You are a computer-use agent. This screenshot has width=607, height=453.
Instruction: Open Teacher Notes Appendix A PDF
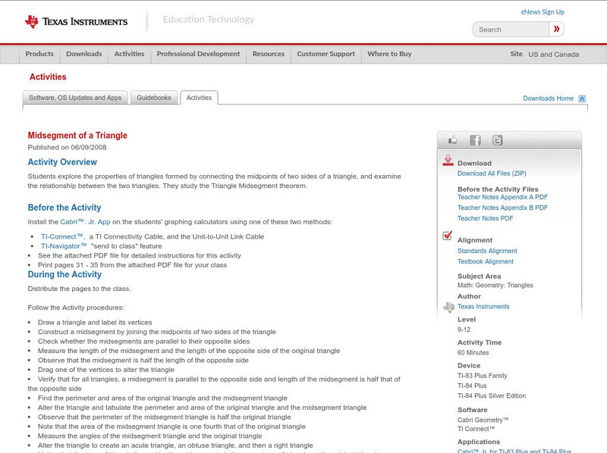click(502, 197)
